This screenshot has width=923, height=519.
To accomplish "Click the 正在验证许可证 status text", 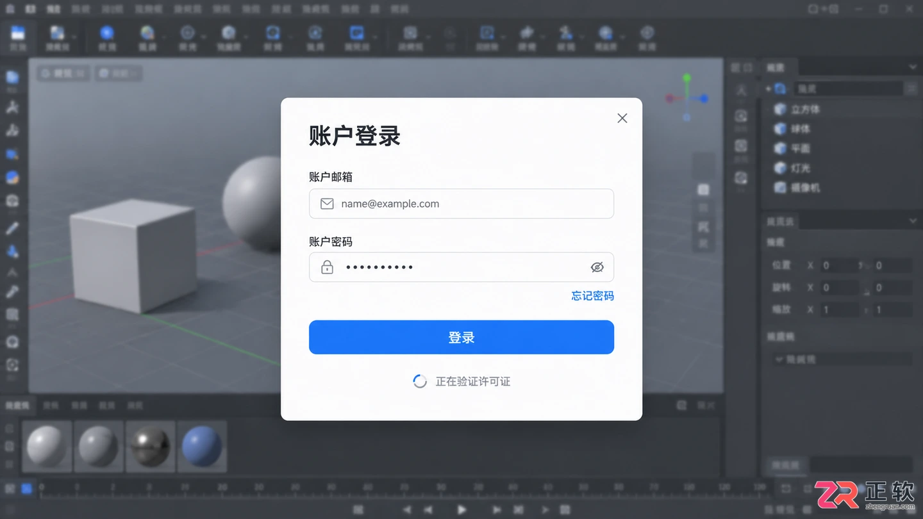I will click(x=473, y=381).
